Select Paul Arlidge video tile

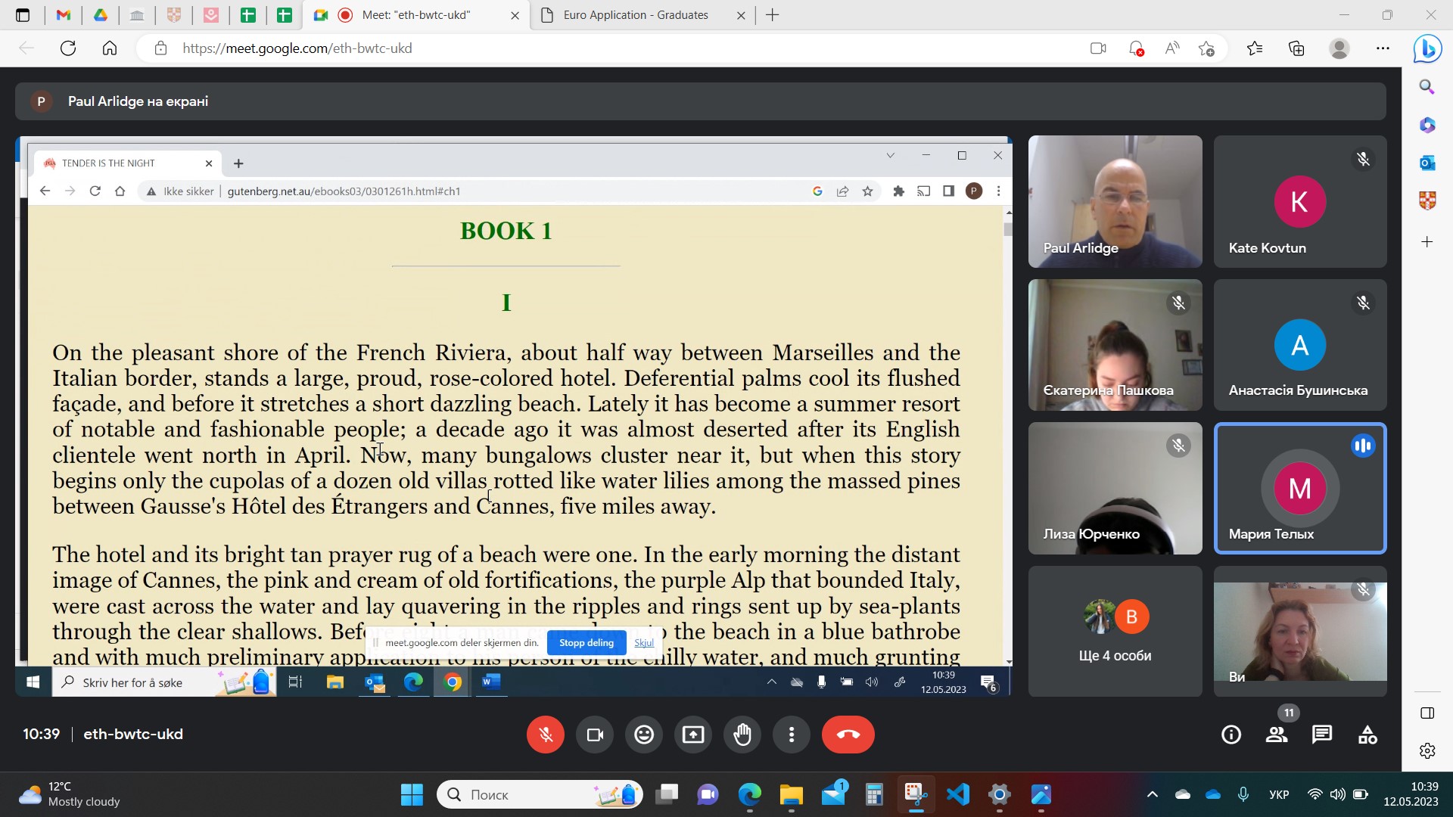(1115, 201)
